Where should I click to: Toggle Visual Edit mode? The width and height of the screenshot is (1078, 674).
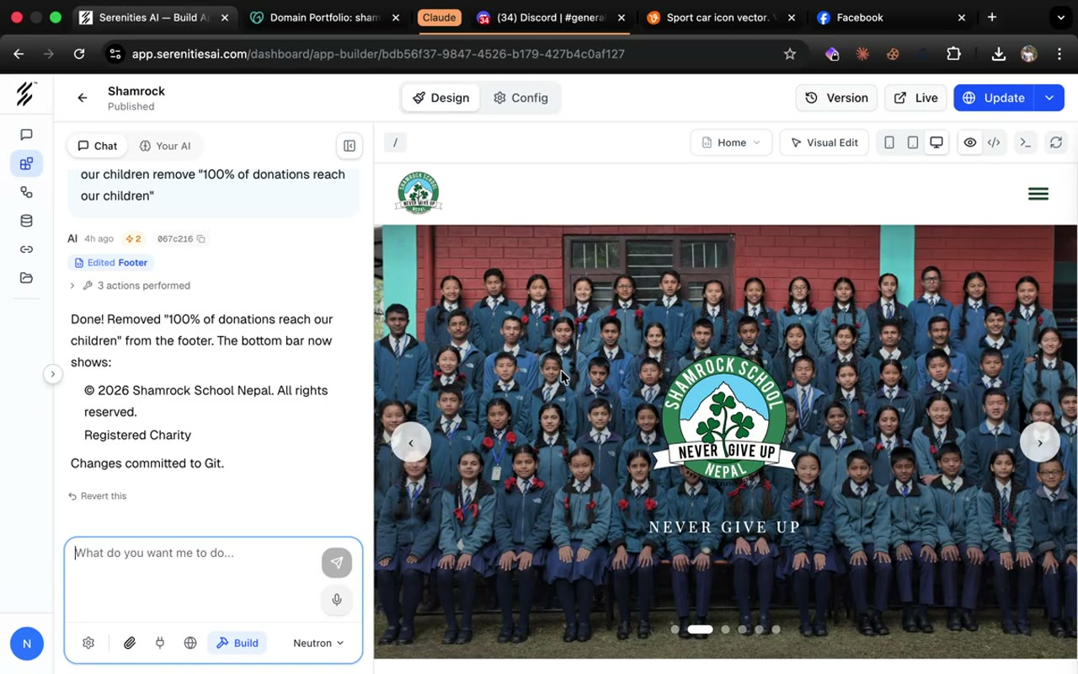point(824,142)
